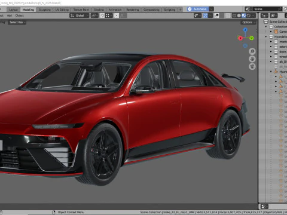Collapse the Hyundai armature item

[x=271, y=72]
